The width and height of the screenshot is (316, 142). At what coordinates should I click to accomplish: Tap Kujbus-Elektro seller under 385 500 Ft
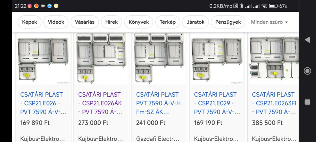click(274, 138)
